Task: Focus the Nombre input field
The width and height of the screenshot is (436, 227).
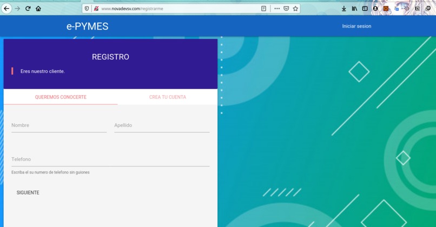Action: pos(59,125)
